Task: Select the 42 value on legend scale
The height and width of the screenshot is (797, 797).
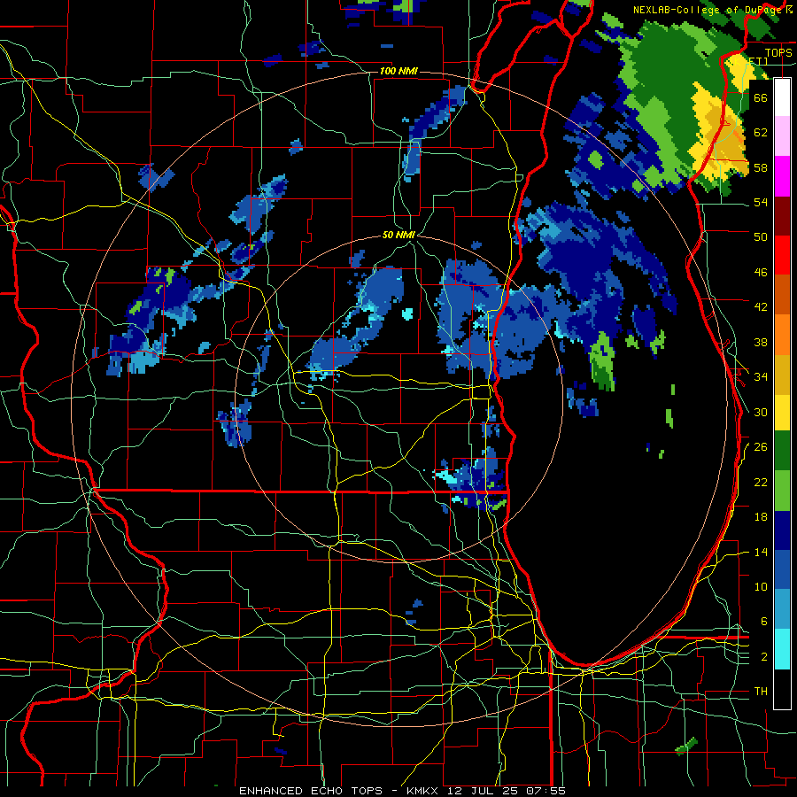Action: click(761, 307)
